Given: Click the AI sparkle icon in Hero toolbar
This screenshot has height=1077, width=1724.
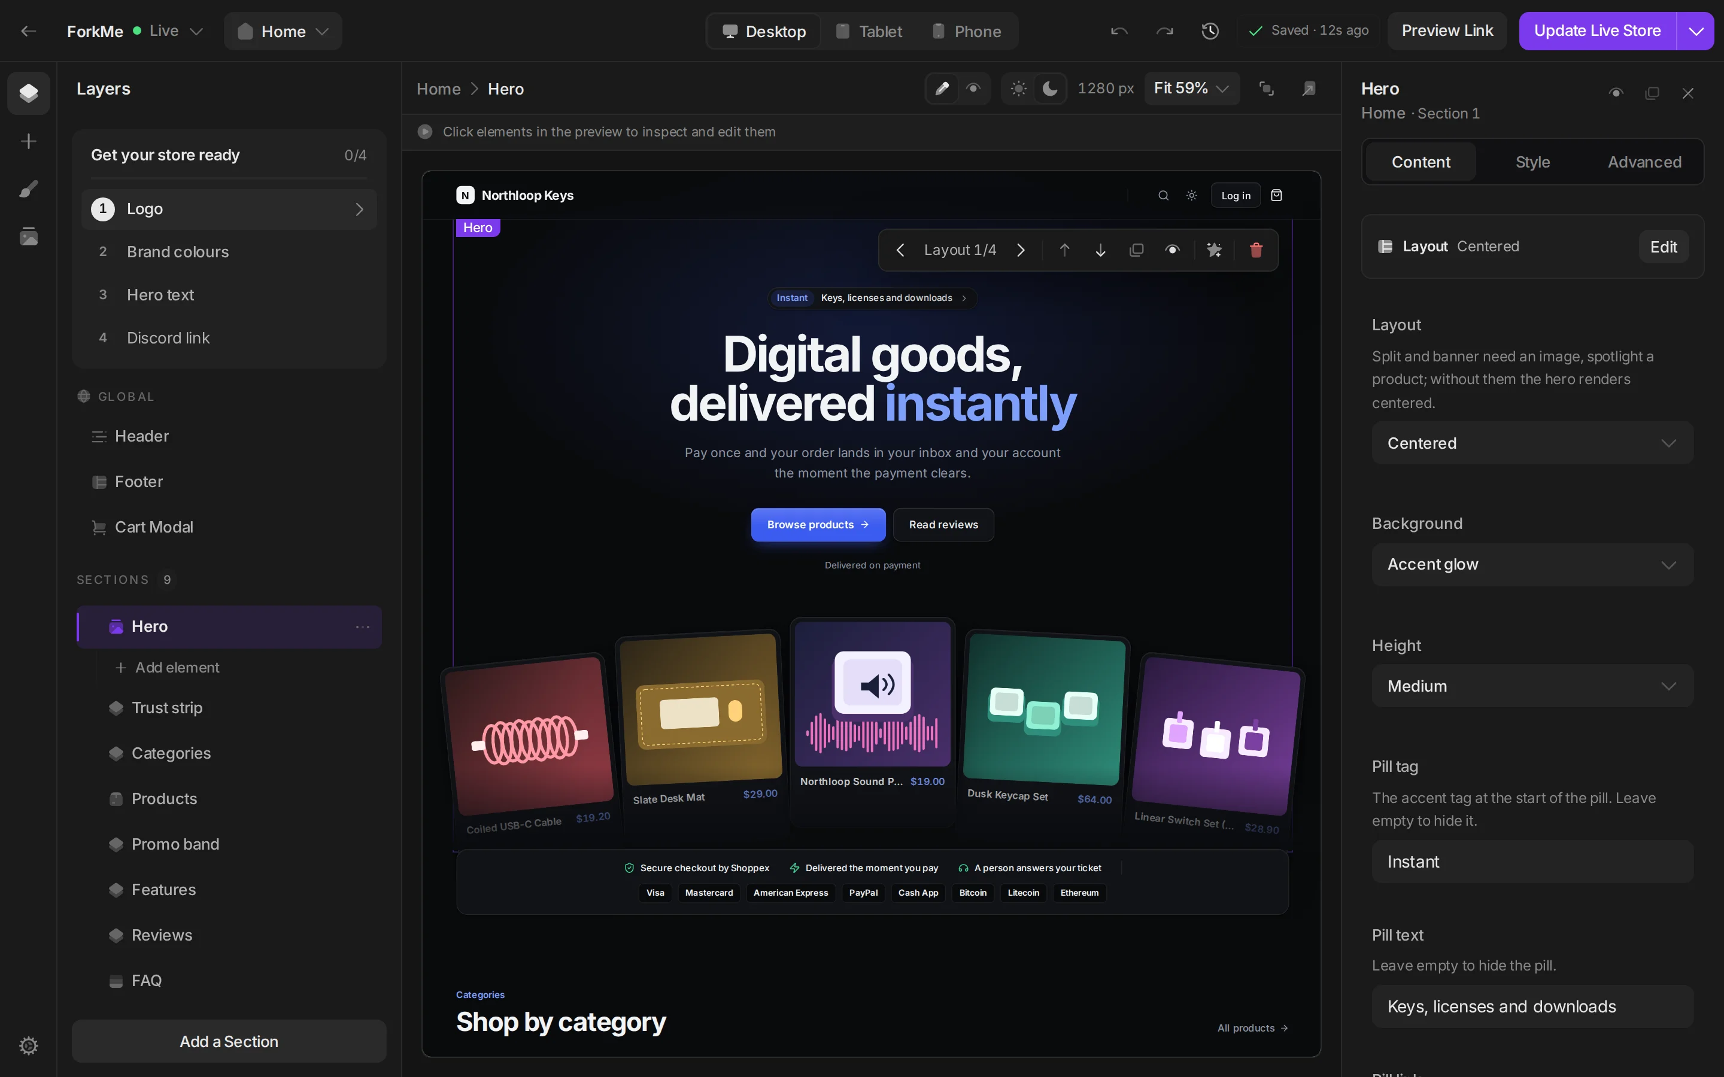Looking at the screenshot, I should [x=1214, y=250].
